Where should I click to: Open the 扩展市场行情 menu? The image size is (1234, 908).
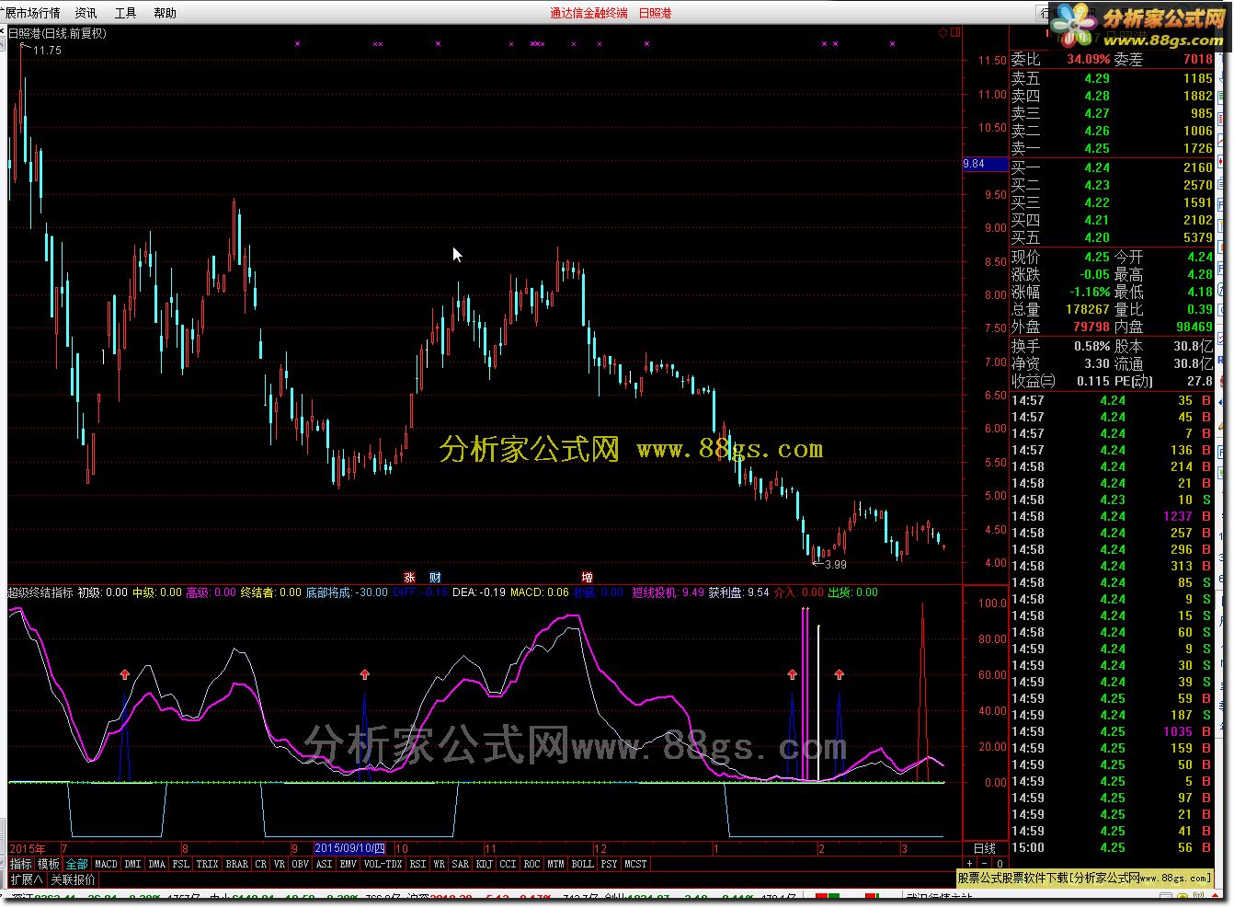[x=31, y=13]
